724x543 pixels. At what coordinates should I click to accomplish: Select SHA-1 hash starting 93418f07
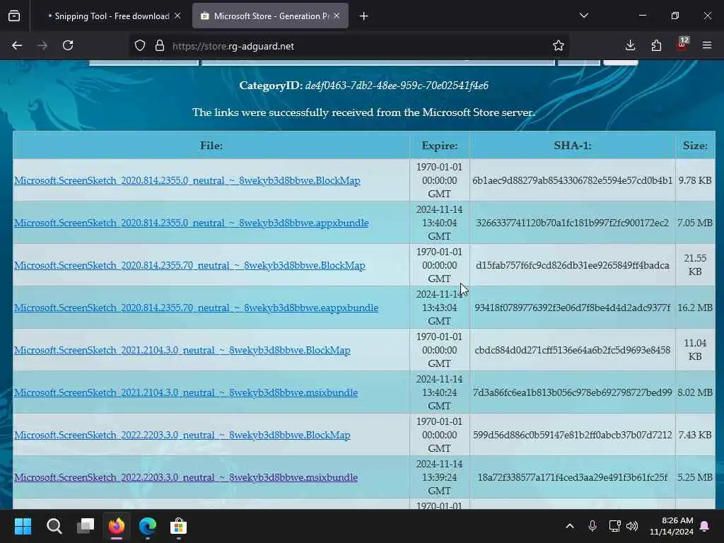coord(572,308)
